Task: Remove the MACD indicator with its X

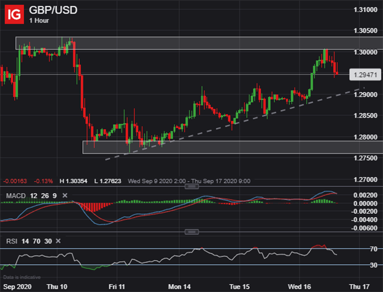Action: pyautogui.click(x=64, y=195)
